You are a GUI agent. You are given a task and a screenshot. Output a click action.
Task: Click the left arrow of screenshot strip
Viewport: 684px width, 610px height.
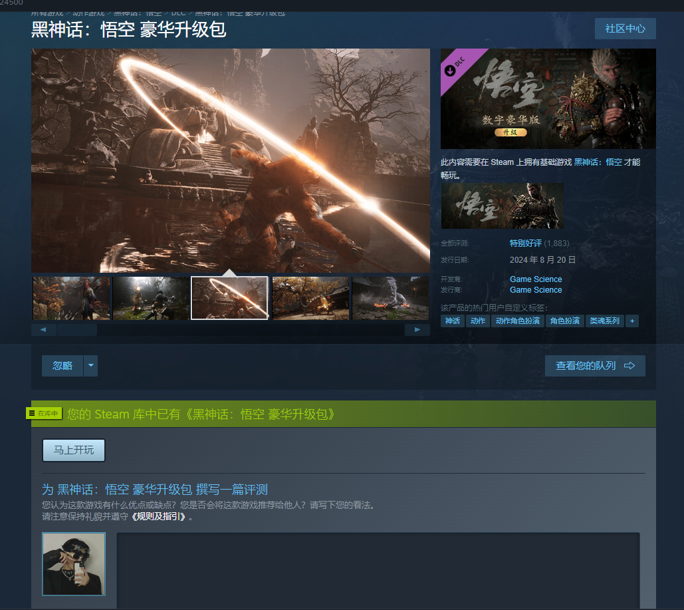[43, 330]
